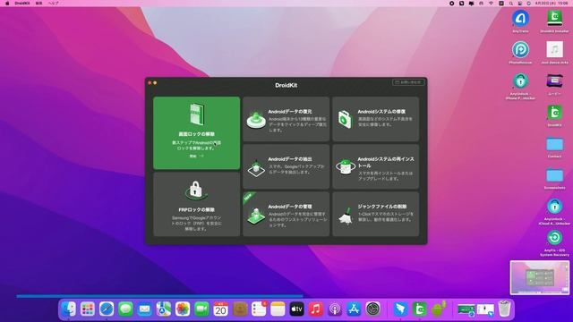The width and height of the screenshot is (573, 322).
Task: Open the Android data extraction tile
Action: (x=286, y=166)
